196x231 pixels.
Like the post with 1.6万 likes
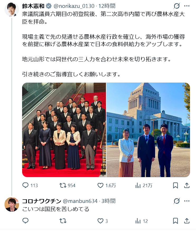tap(107, 185)
